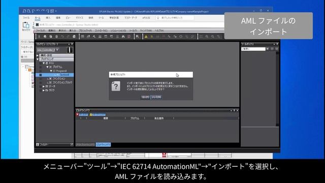Open the プロジェクト(P) menu in Sysmac Studio
325x183 pixels.
pos(85,30)
